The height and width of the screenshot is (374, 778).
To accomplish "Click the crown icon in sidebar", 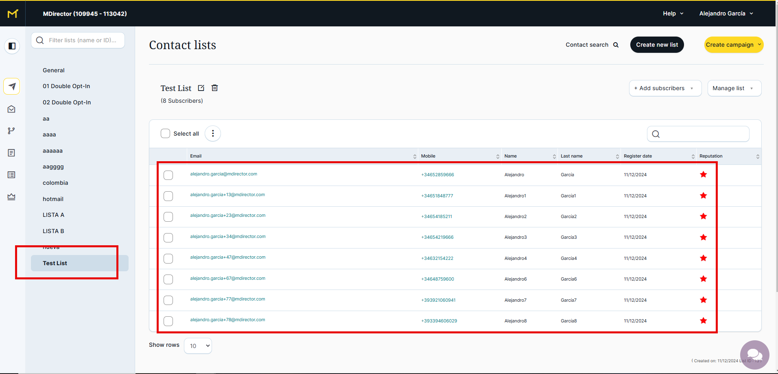I will tap(11, 197).
